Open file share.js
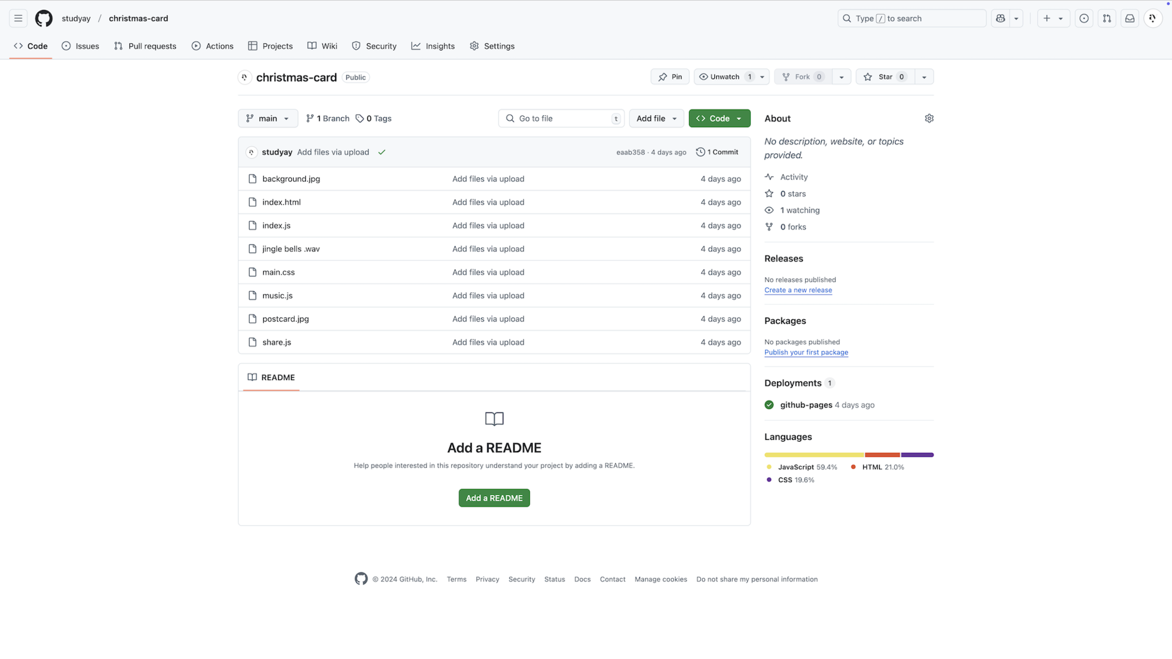 (x=277, y=342)
